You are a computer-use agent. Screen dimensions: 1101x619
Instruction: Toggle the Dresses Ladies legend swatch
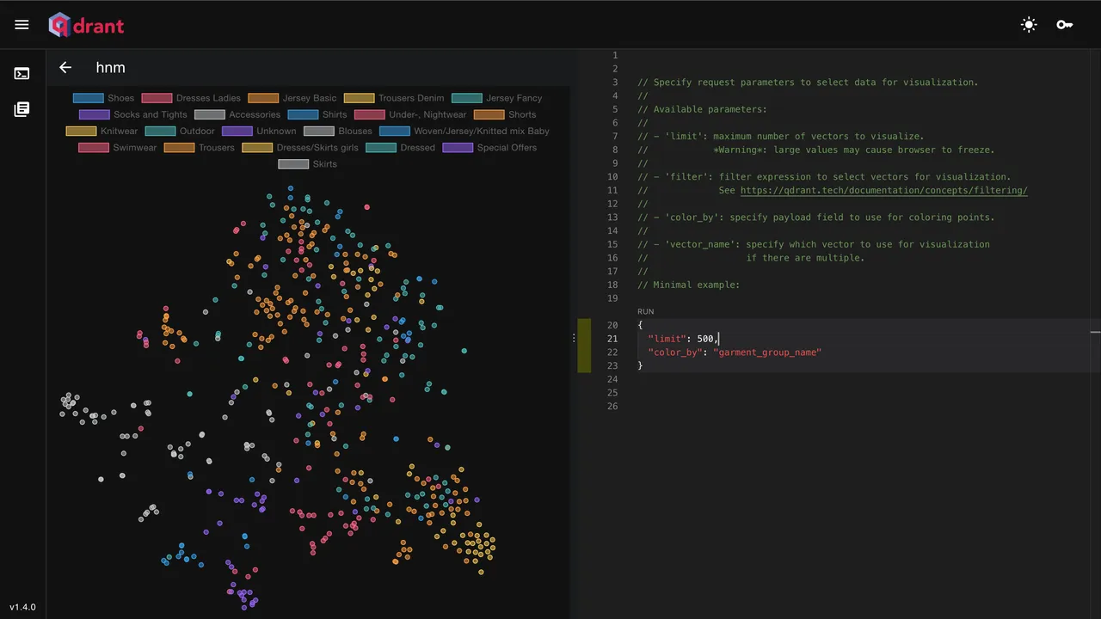pyautogui.click(x=157, y=98)
